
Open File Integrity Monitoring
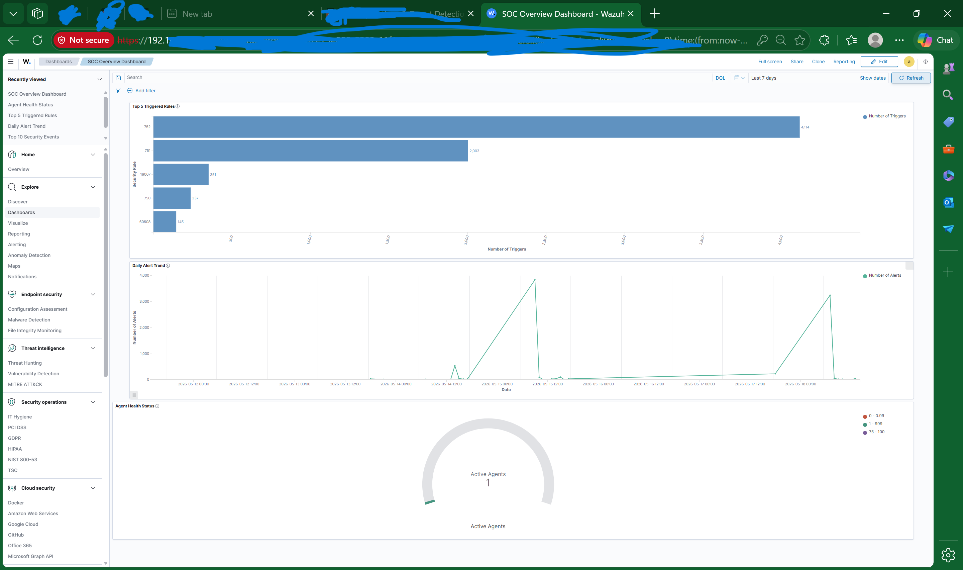(x=34, y=331)
